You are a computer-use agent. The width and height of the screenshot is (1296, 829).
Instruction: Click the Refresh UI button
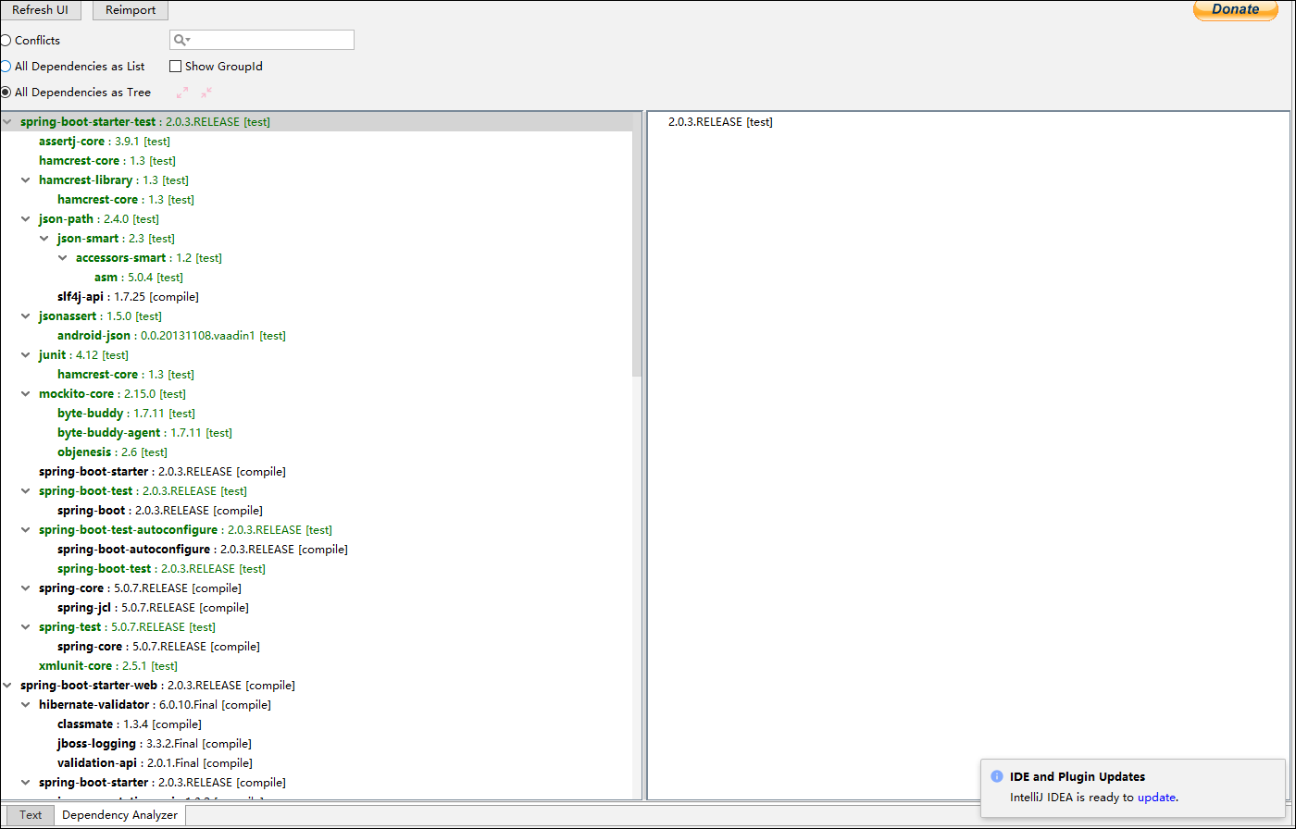40,10
